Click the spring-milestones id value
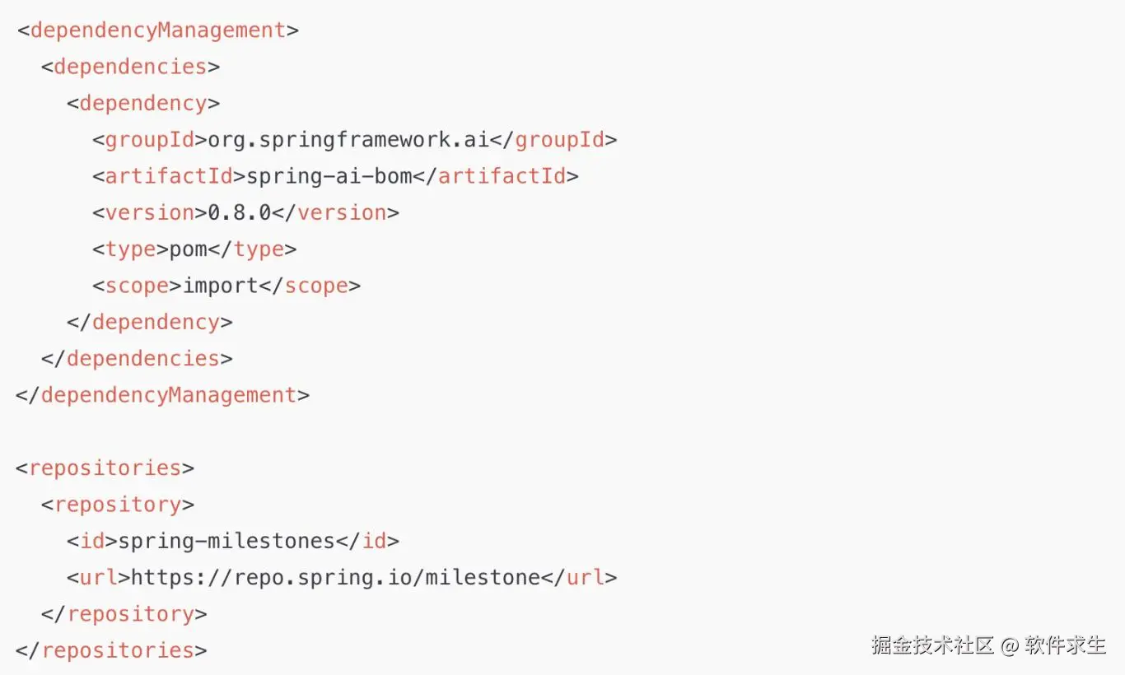The width and height of the screenshot is (1125, 675). (226, 541)
